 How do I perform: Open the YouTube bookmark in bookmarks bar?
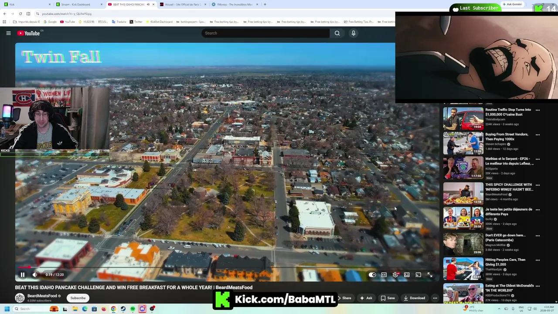pyautogui.click(x=68, y=22)
